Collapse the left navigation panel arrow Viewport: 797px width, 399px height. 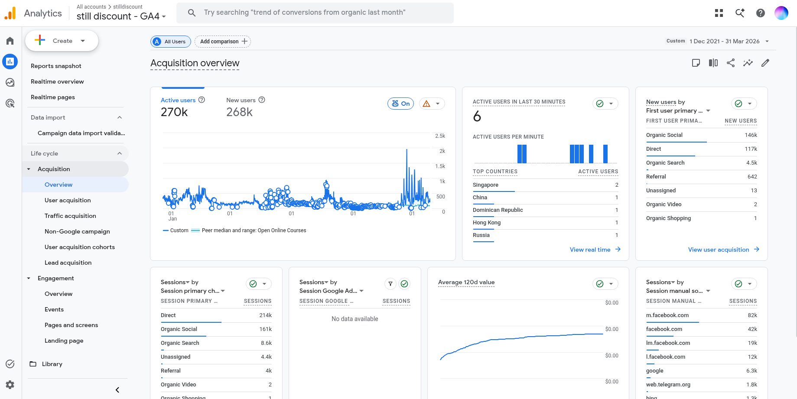[117, 390]
